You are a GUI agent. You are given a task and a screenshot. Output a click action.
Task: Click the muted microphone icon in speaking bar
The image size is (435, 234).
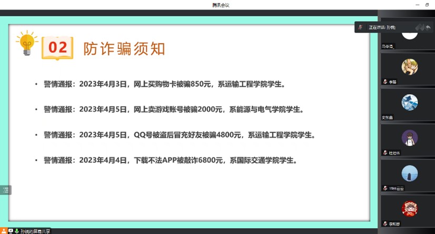coord(361,27)
